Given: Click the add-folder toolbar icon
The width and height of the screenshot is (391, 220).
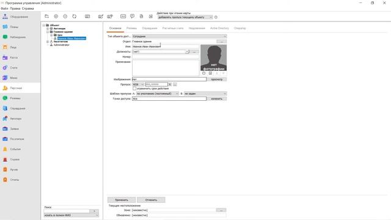Looking at the screenshot, I should click(46, 16).
